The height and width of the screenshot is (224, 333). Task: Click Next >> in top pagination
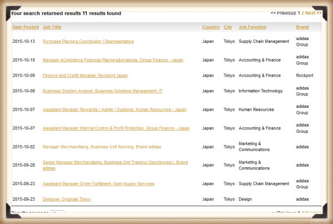(x=313, y=13)
